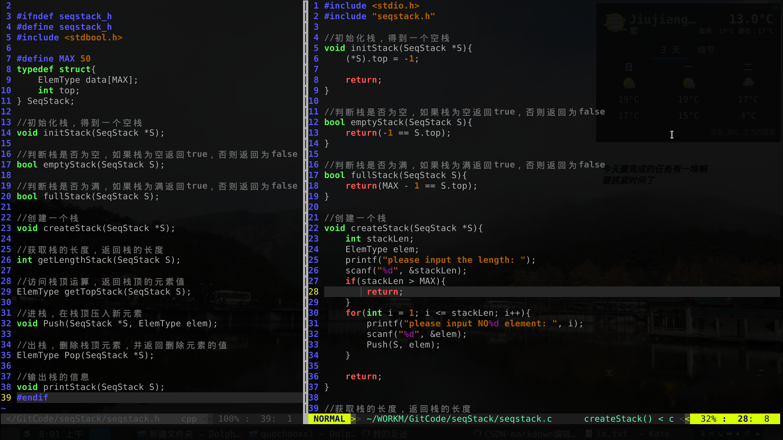Image resolution: width=783 pixels, height=440 pixels.
Task: Click 'int stackLen;' declaration
Action: tap(380, 239)
